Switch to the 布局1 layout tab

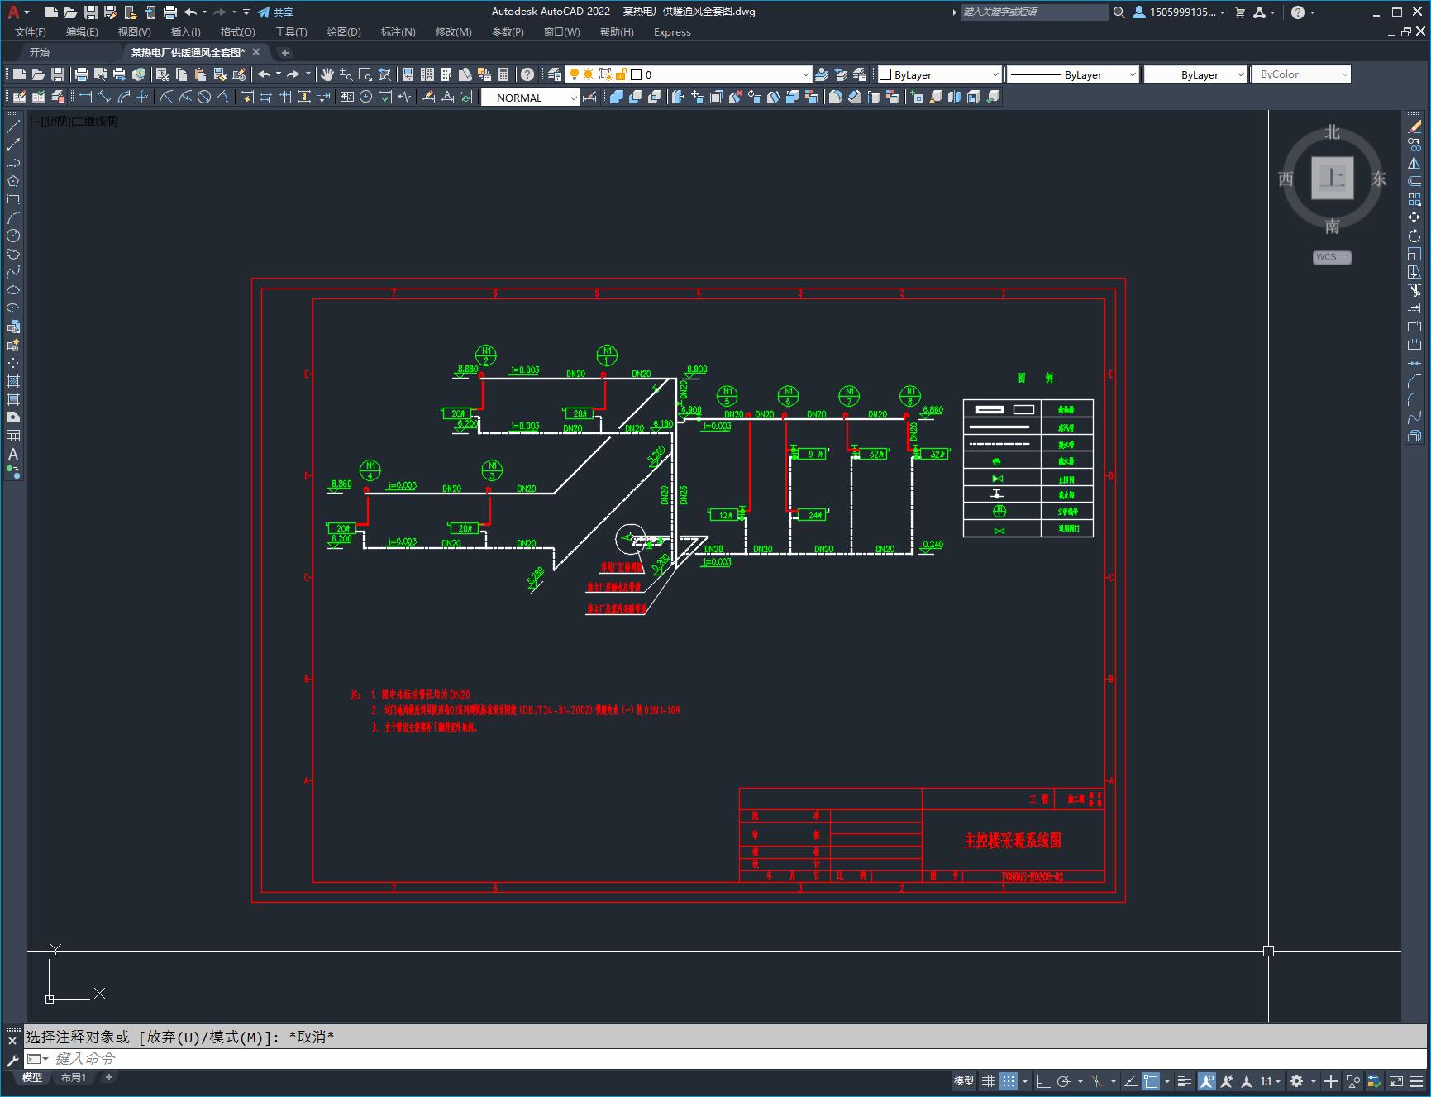[x=74, y=1077]
